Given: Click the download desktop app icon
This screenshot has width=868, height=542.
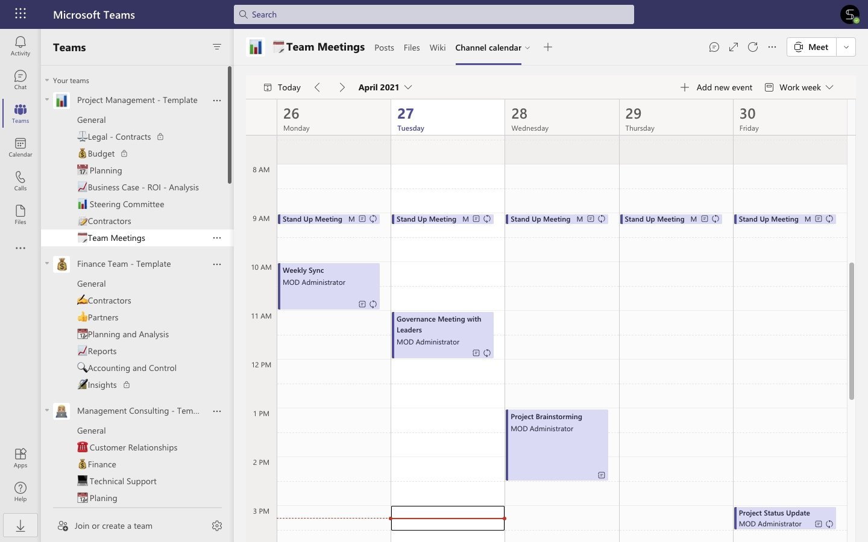Looking at the screenshot, I should coord(20,526).
